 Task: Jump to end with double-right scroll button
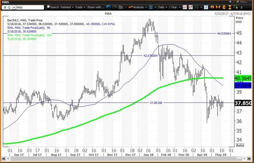tap(249, 159)
